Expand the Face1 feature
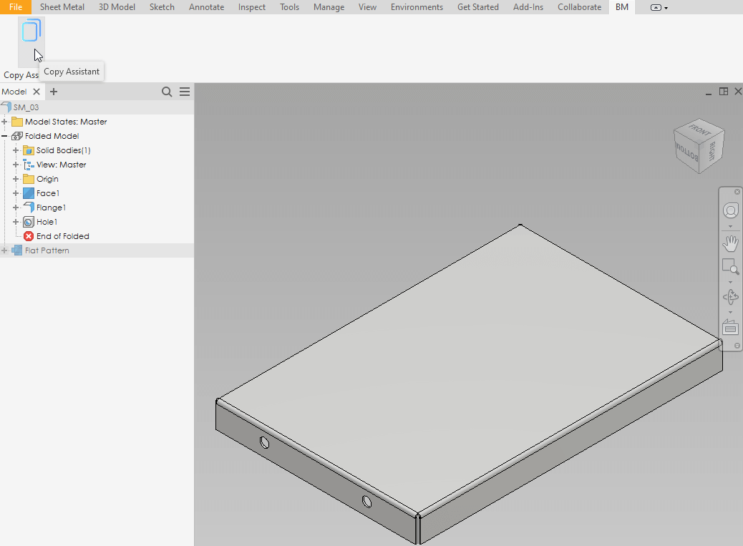 point(16,193)
